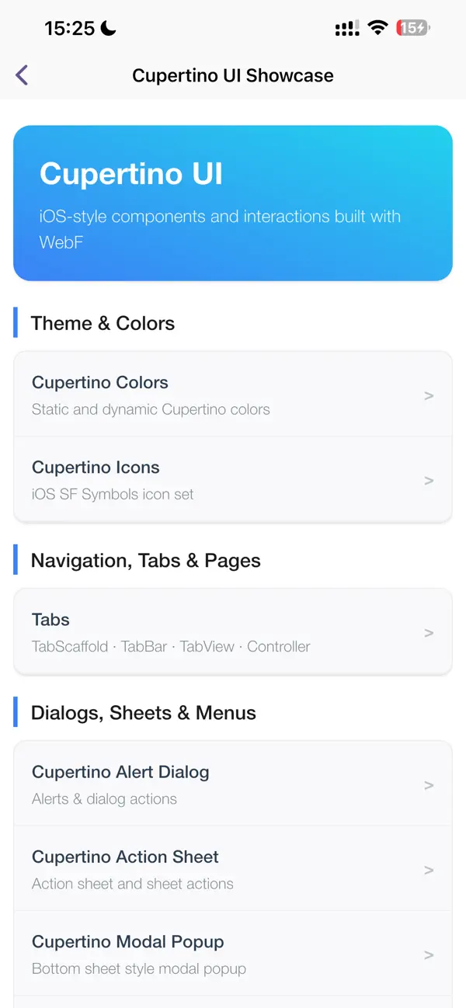
Task: Expand the Cupertino Modal Popup row chevron
Action: tap(429, 954)
